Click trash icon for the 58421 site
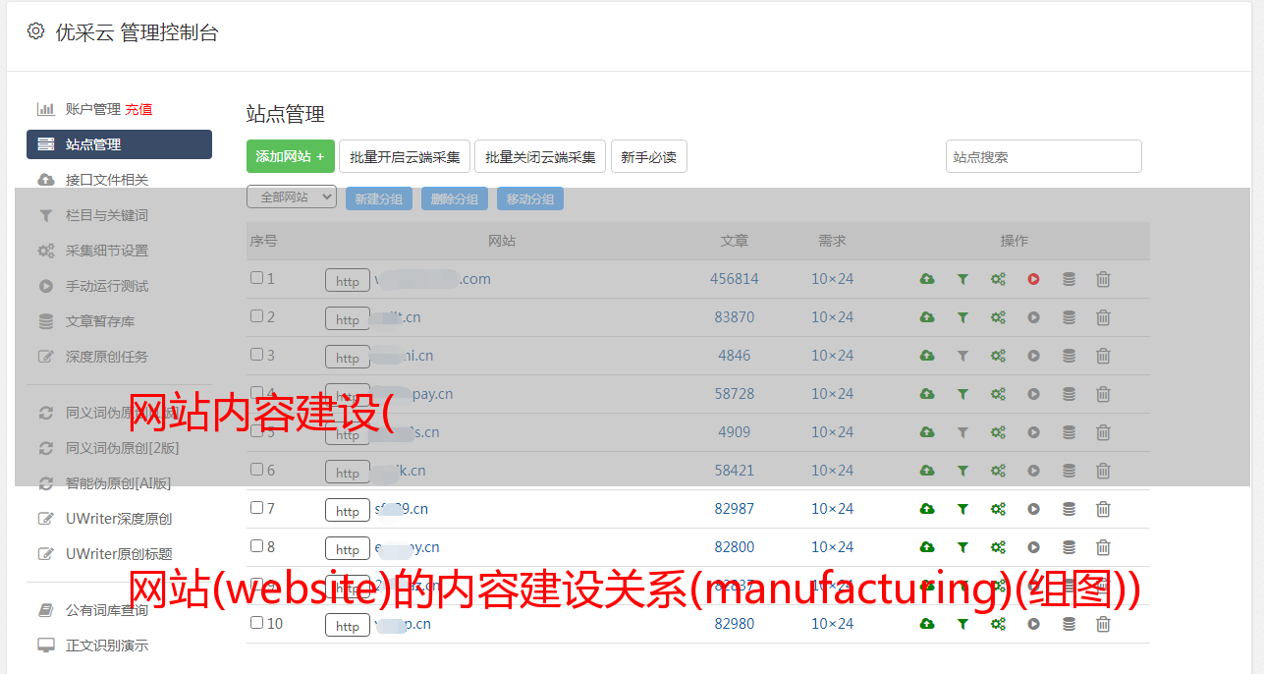Image resolution: width=1264 pixels, height=674 pixels. click(x=1103, y=471)
